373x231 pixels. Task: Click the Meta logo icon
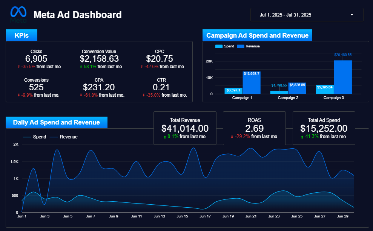18,14
